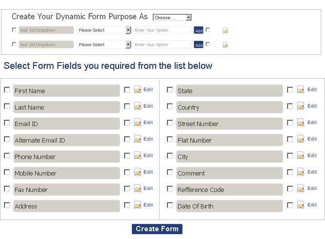Click the edit icon for Your 2st Dropdown row
Screen dimensions: 325x239
225,45
